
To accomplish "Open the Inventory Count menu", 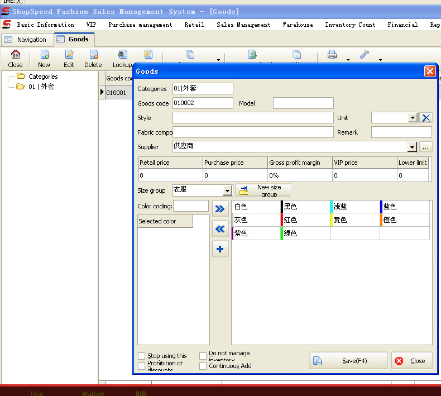I will click(x=350, y=25).
